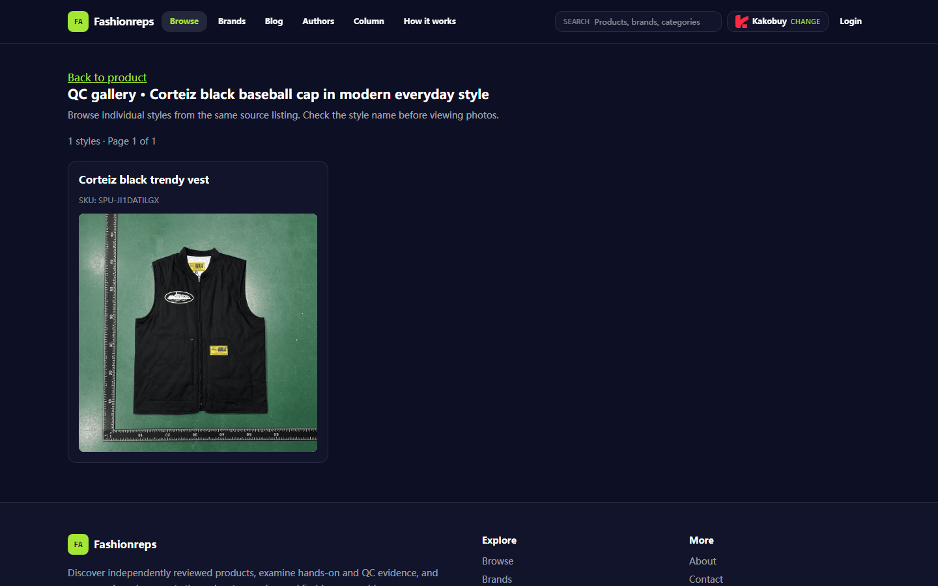
Task: Open the footer Brands link
Action: click(x=497, y=579)
